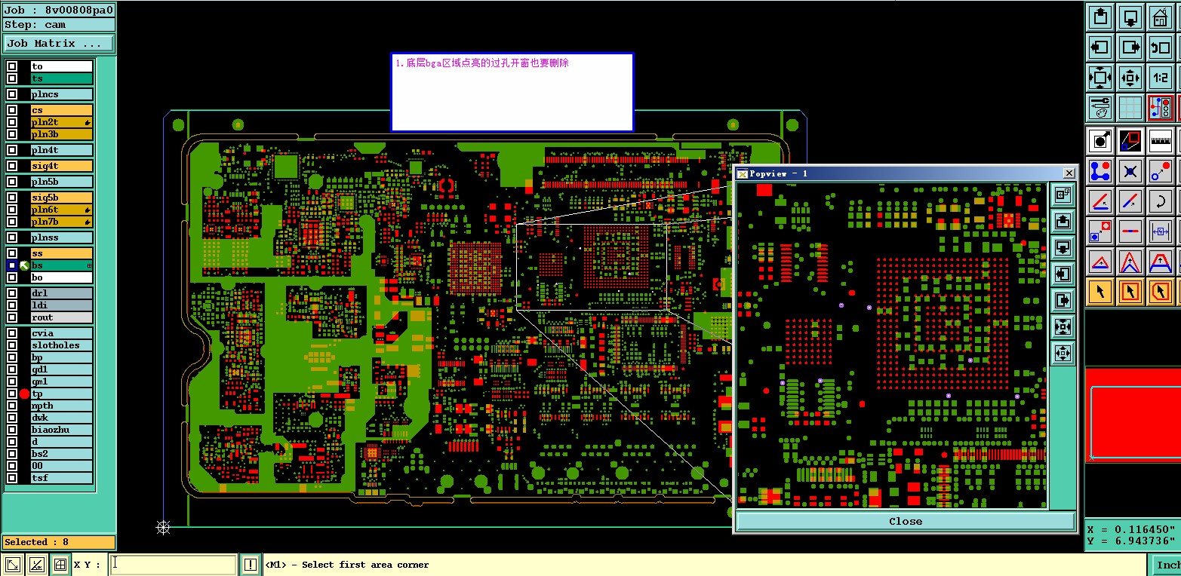Click the Selected : 8 status field
The width and height of the screenshot is (1181, 576).
59,542
